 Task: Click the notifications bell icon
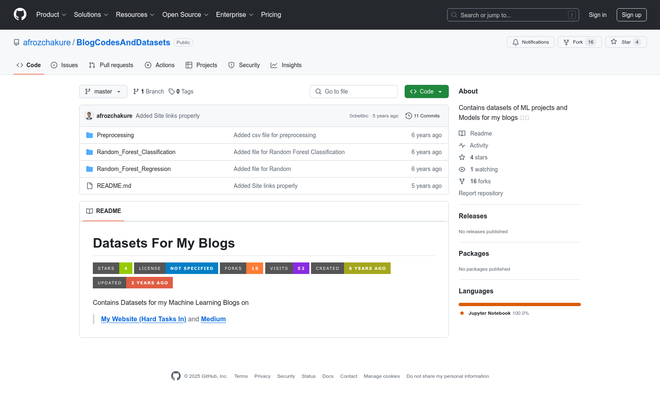tap(516, 42)
